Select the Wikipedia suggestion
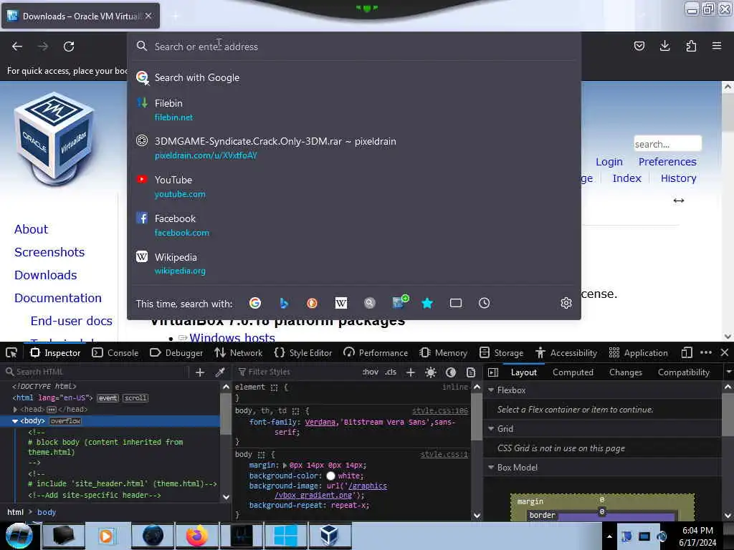The image size is (734, 550). click(x=354, y=264)
